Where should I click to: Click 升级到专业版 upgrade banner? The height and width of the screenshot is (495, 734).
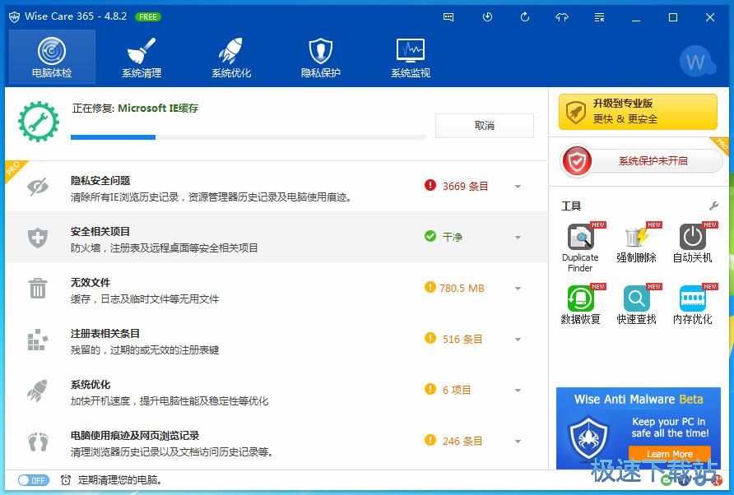638,112
